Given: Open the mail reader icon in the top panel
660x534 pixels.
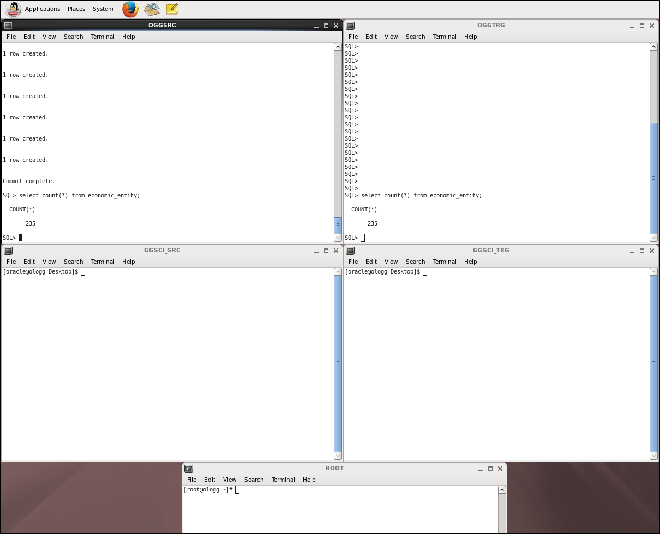Looking at the screenshot, I should click(152, 9).
